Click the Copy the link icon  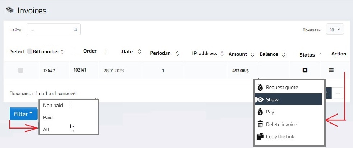click(260, 137)
